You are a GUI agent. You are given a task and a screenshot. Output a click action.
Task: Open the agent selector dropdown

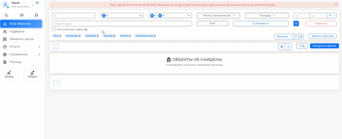pyautogui.click(x=141, y=16)
